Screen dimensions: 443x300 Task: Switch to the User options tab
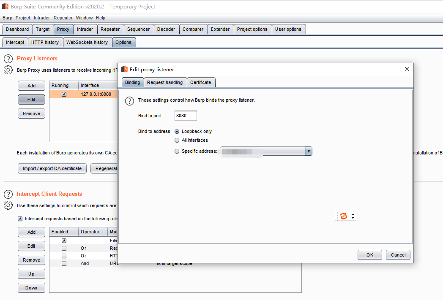pos(288,29)
